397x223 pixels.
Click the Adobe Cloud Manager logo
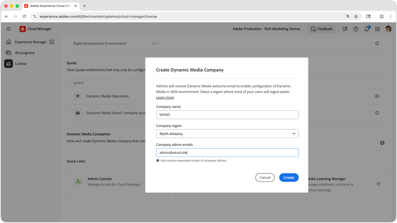[23, 29]
